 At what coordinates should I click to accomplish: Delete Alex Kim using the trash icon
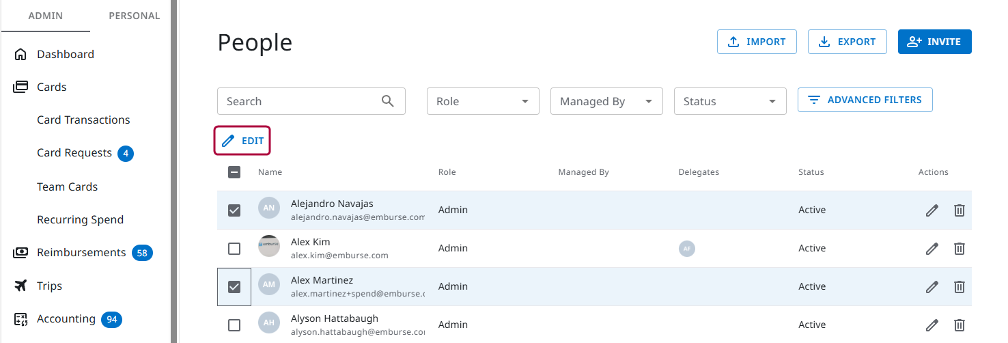[959, 249]
